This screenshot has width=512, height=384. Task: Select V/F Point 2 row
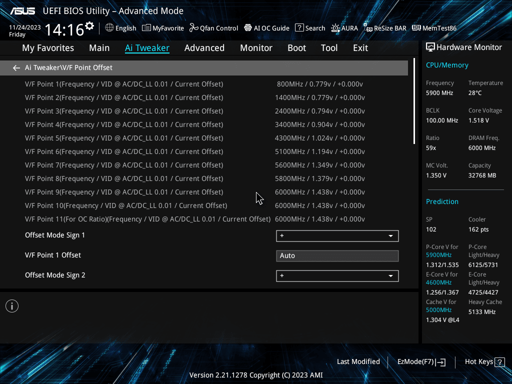click(204, 97)
